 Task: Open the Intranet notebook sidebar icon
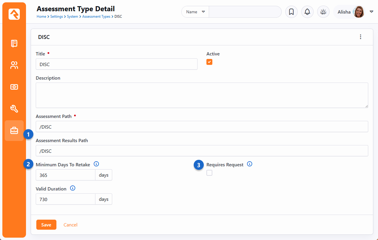coord(14,44)
